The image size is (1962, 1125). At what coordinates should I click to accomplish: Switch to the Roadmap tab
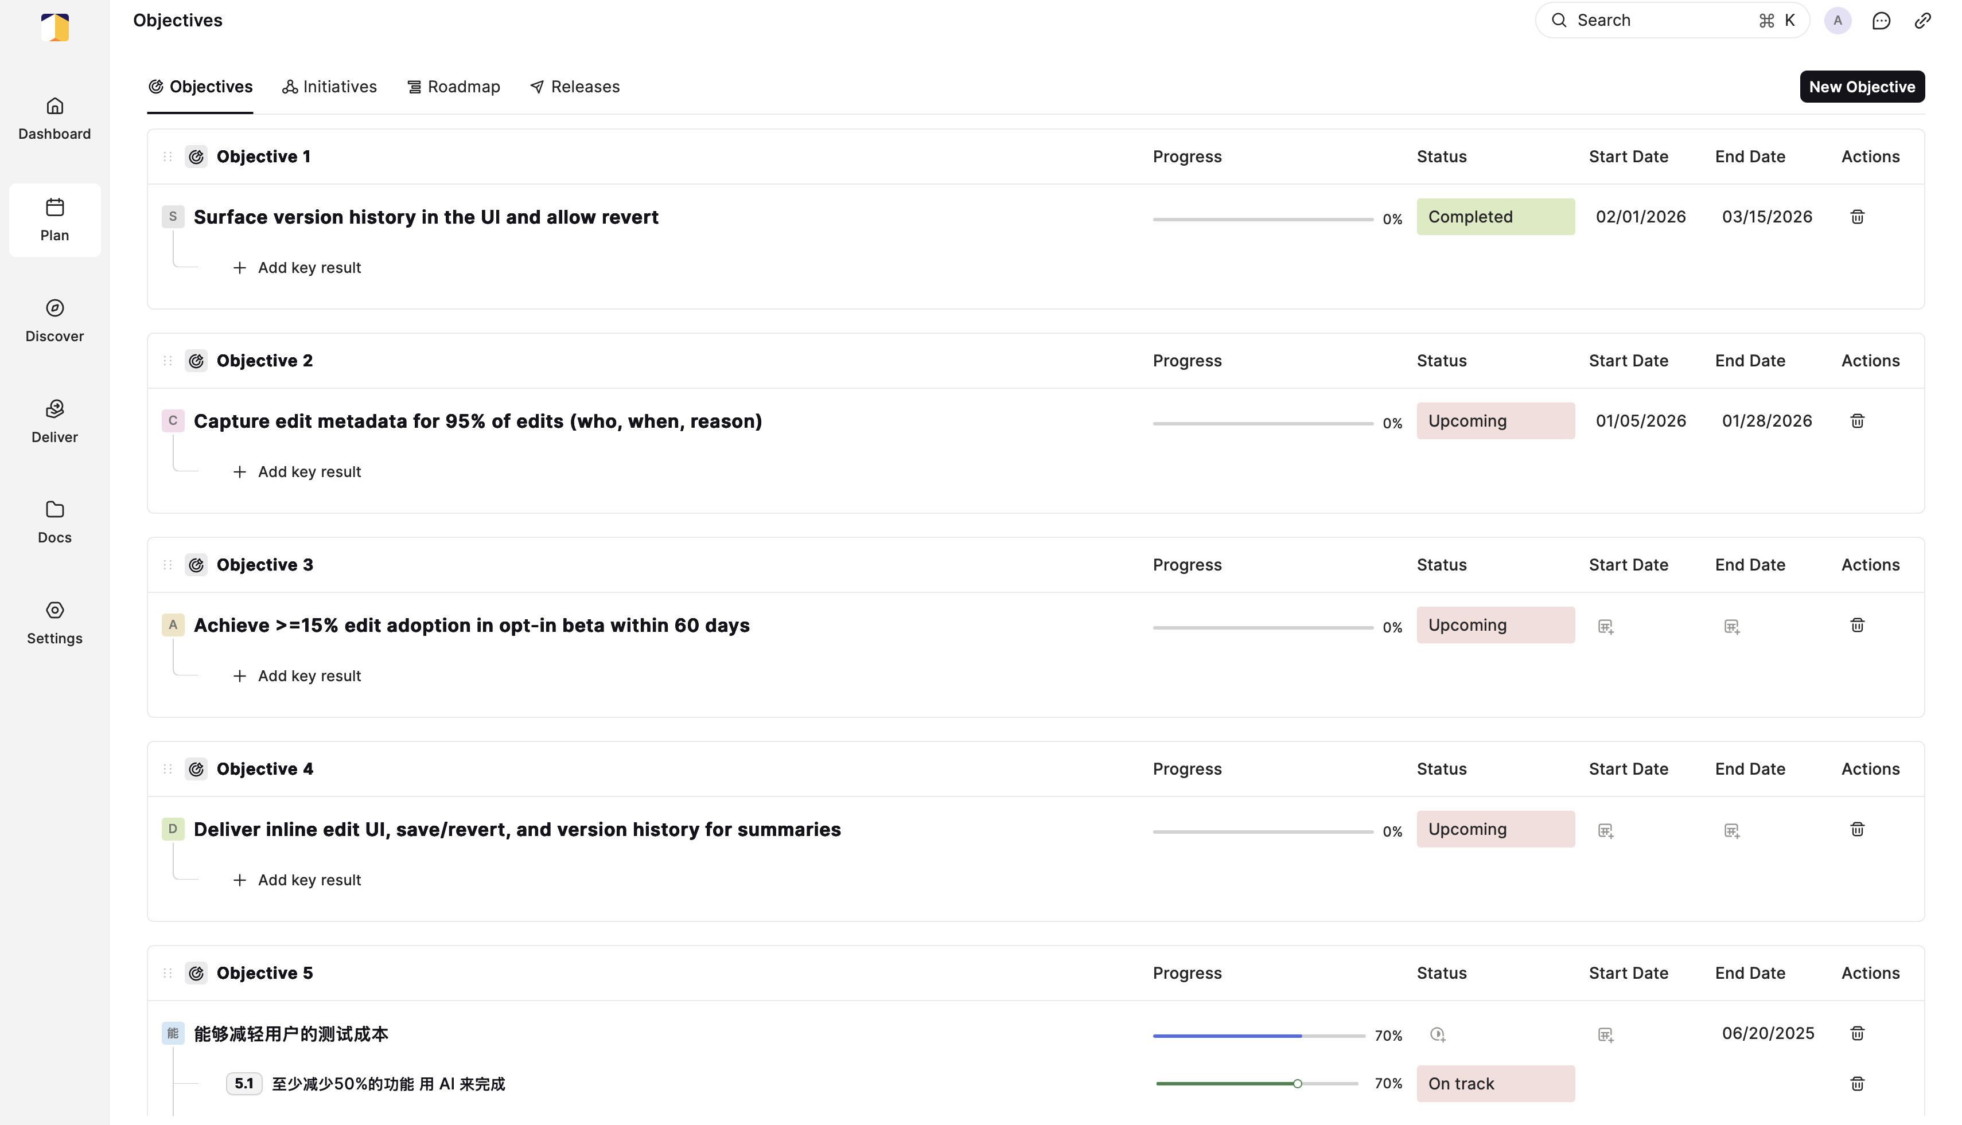[454, 87]
